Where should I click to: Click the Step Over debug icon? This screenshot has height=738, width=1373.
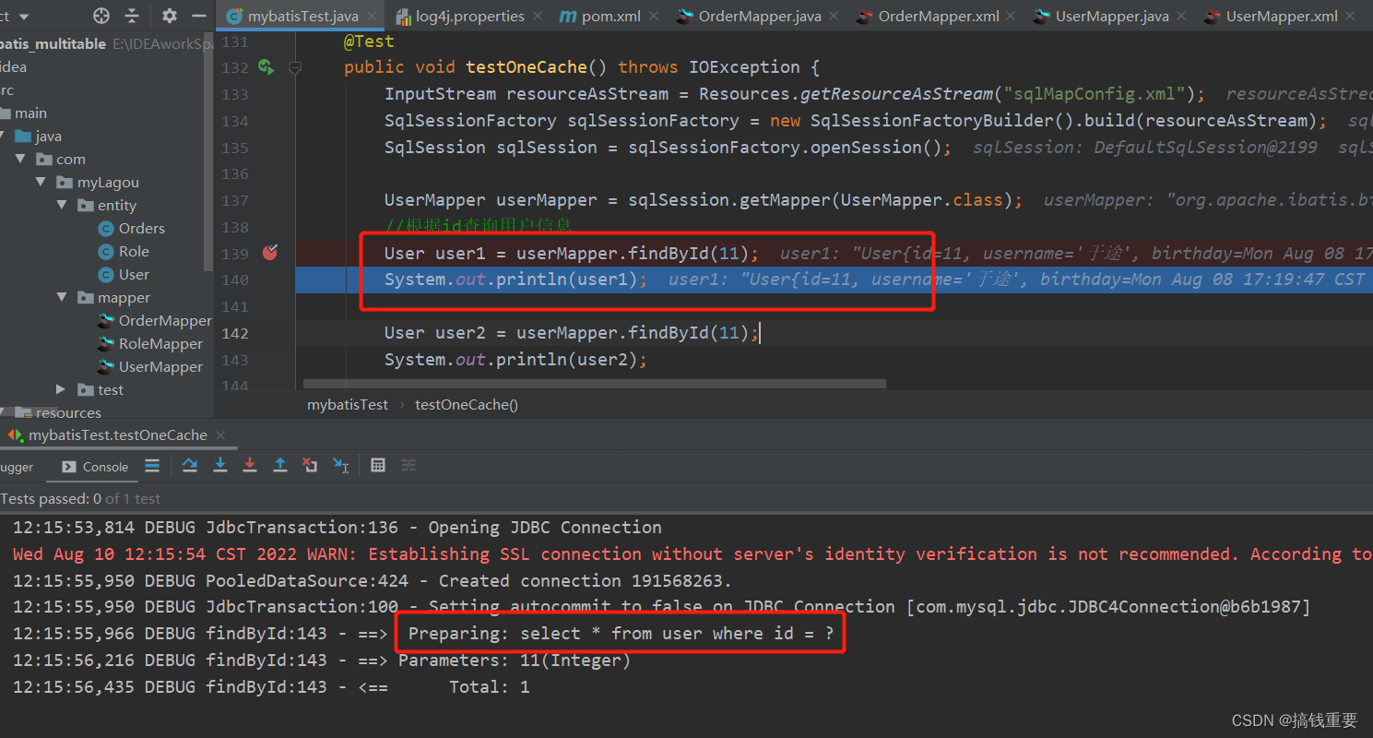(x=190, y=466)
